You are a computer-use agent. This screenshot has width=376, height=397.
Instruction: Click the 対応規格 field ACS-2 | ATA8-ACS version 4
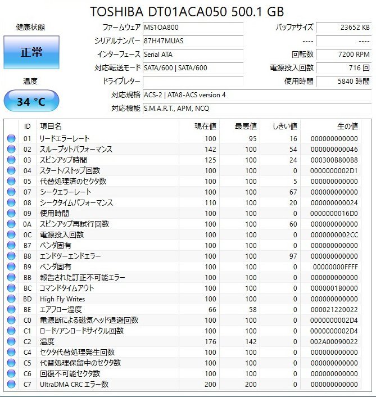pos(257,95)
